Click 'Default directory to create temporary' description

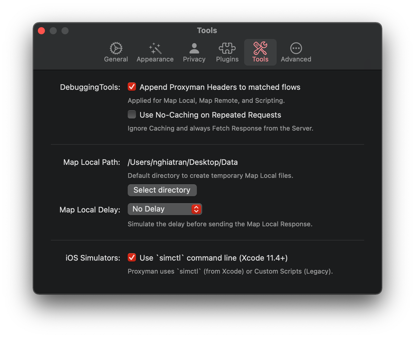point(210,175)
